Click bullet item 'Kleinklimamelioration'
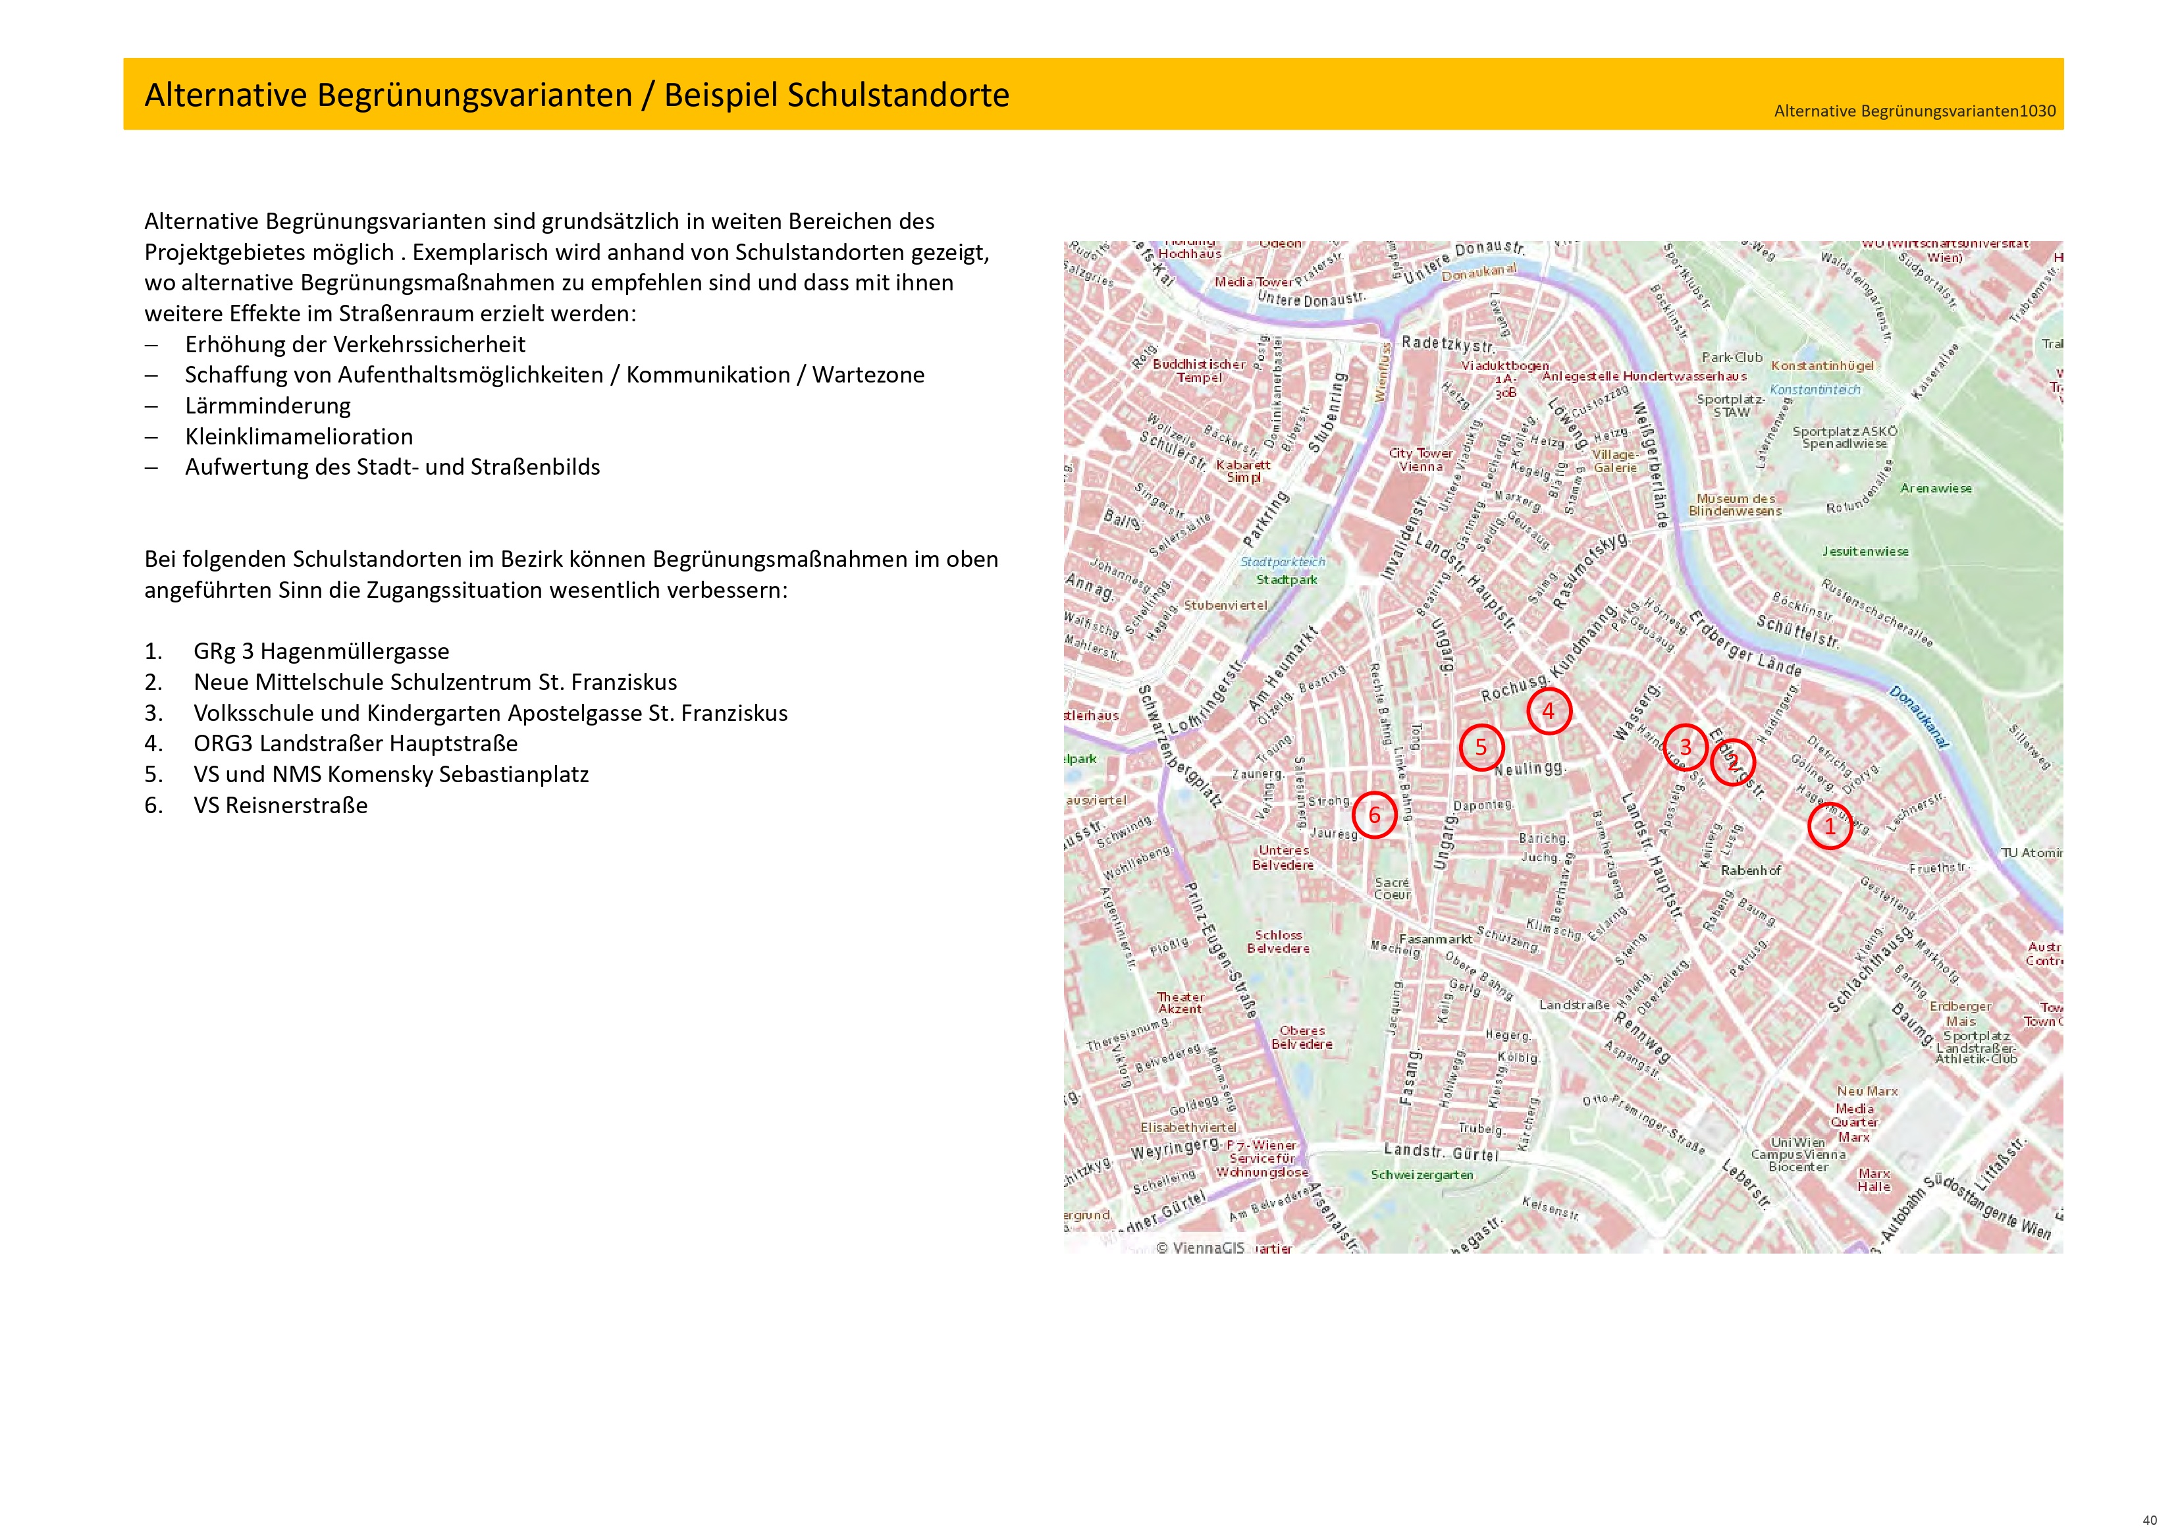2178x1540 pixels. coord(299,437)
